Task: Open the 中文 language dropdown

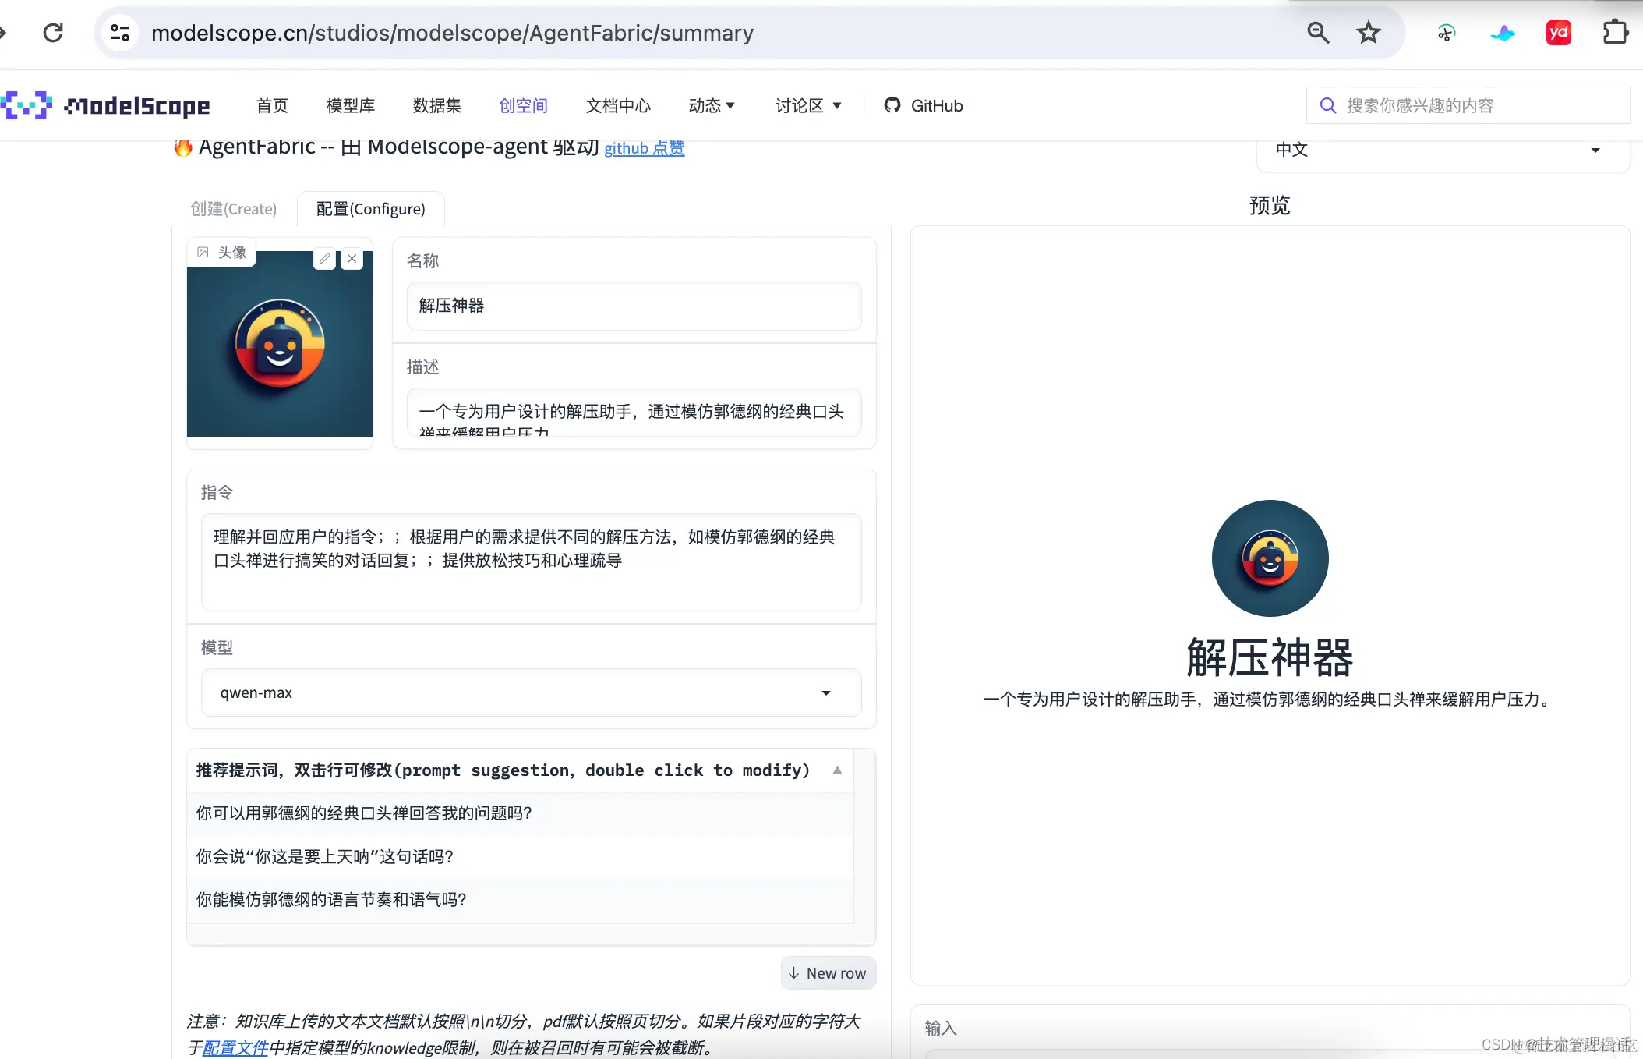Action: 1596,151
